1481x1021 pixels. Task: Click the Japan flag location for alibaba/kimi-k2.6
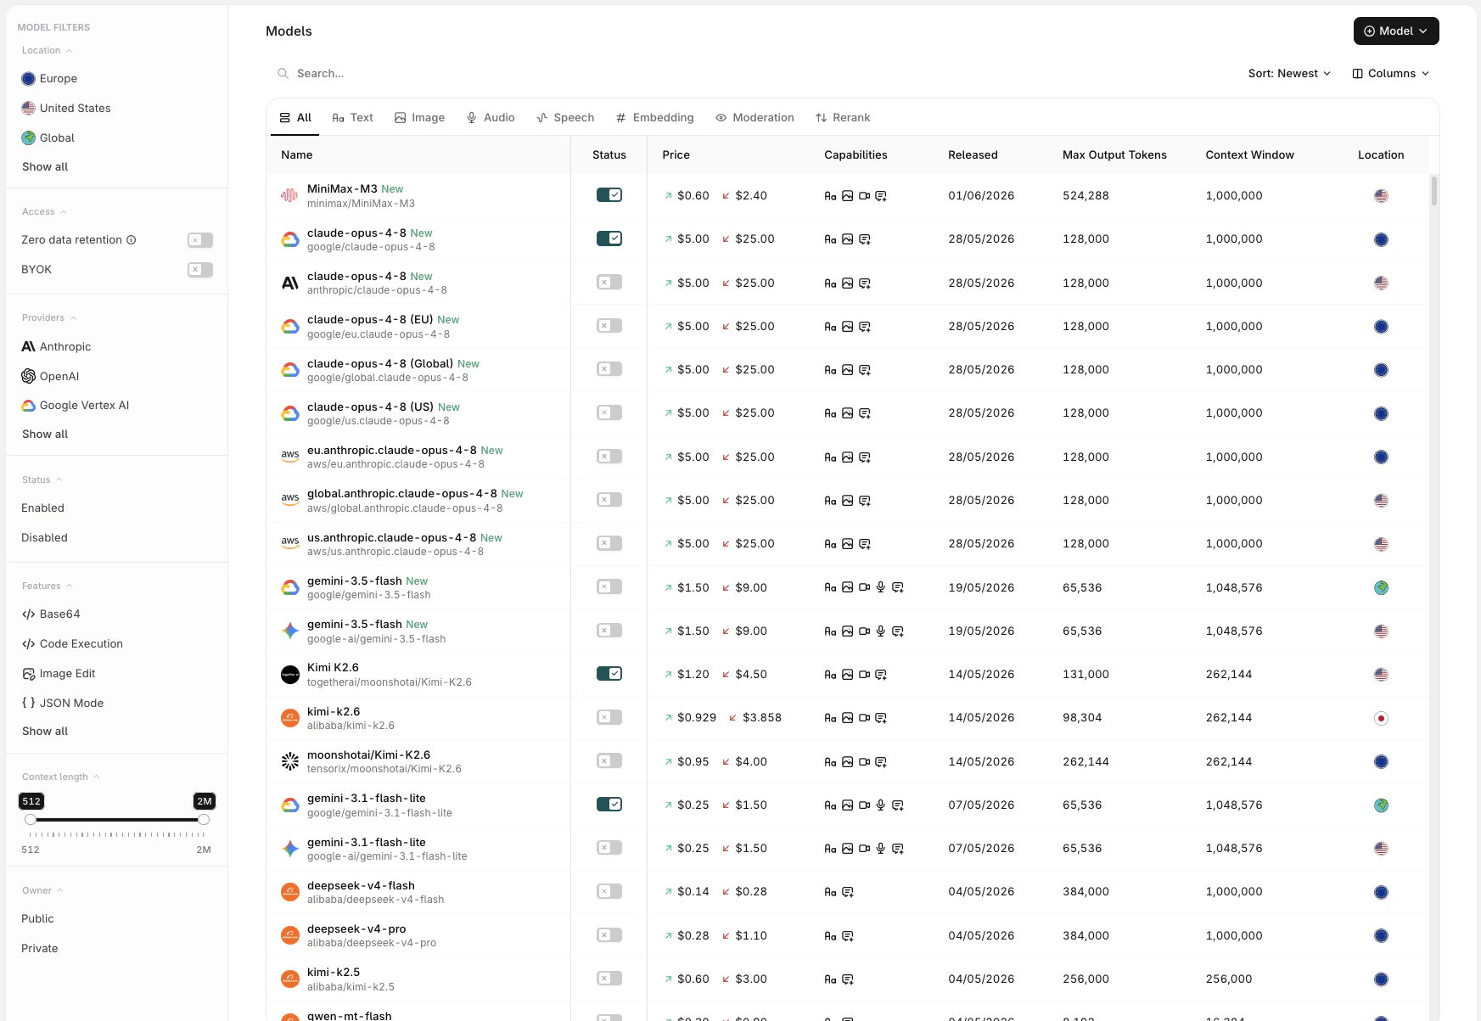1381,718
